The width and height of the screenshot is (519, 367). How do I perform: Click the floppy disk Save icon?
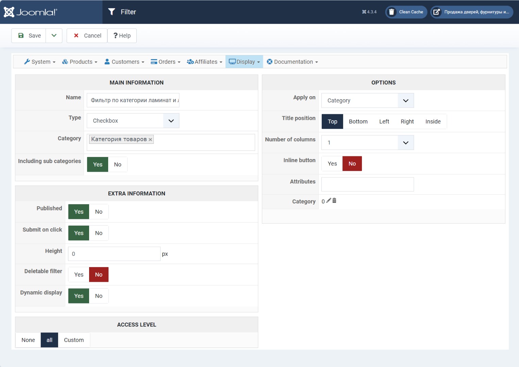(21, 35)
